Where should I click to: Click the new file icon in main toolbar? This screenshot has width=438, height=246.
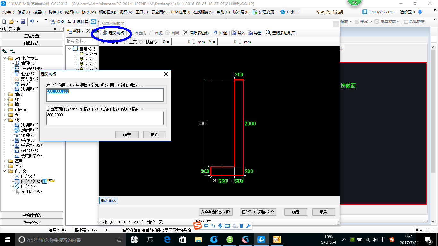tap(4, 21)
